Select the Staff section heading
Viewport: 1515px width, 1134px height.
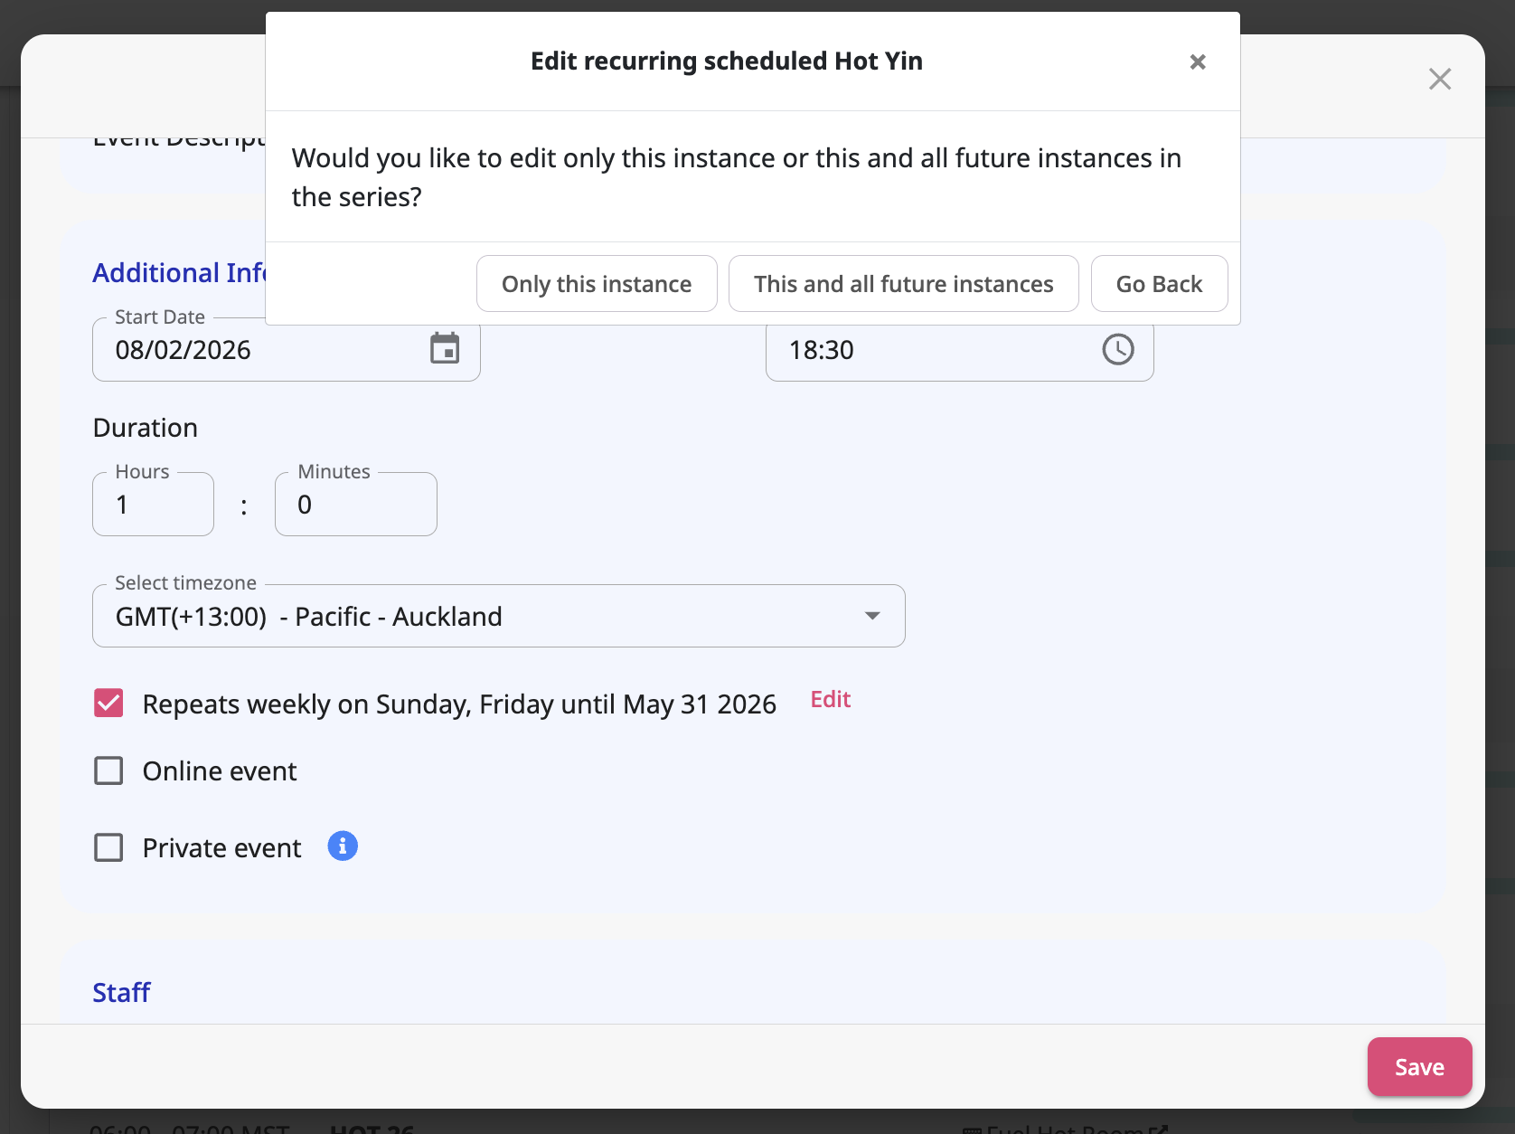click(121, 992)
